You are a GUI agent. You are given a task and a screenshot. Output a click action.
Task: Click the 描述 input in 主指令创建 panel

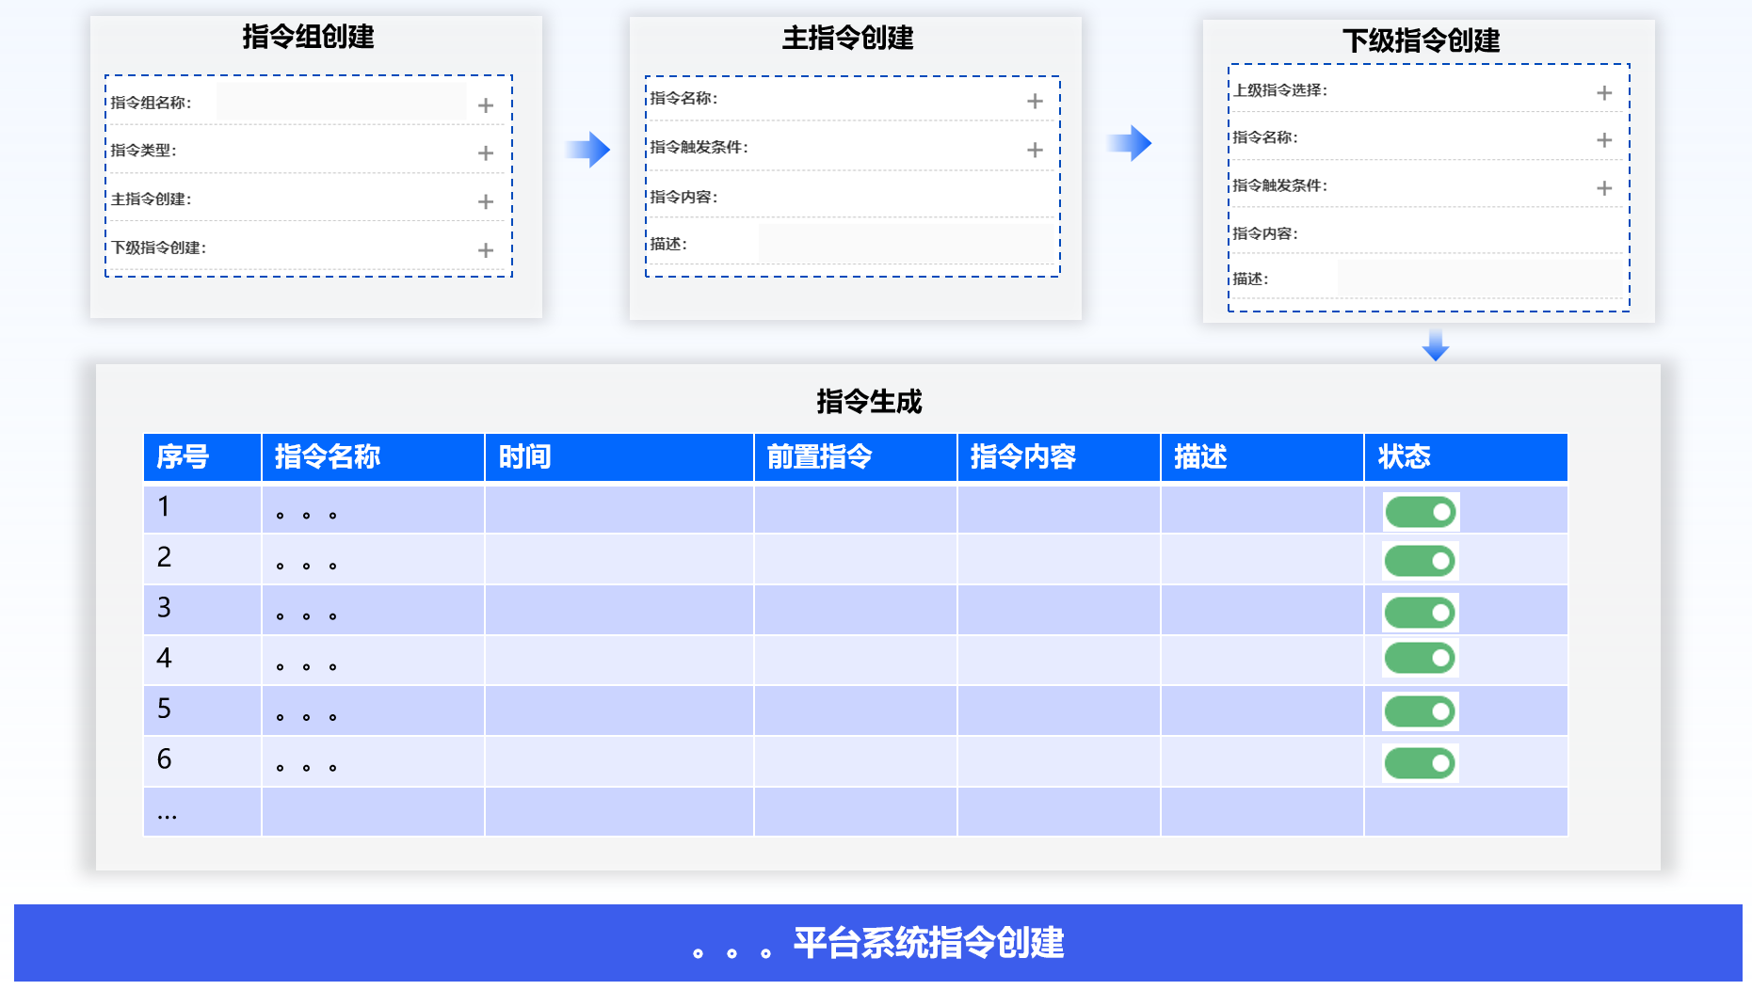click(x=906, y=244)
